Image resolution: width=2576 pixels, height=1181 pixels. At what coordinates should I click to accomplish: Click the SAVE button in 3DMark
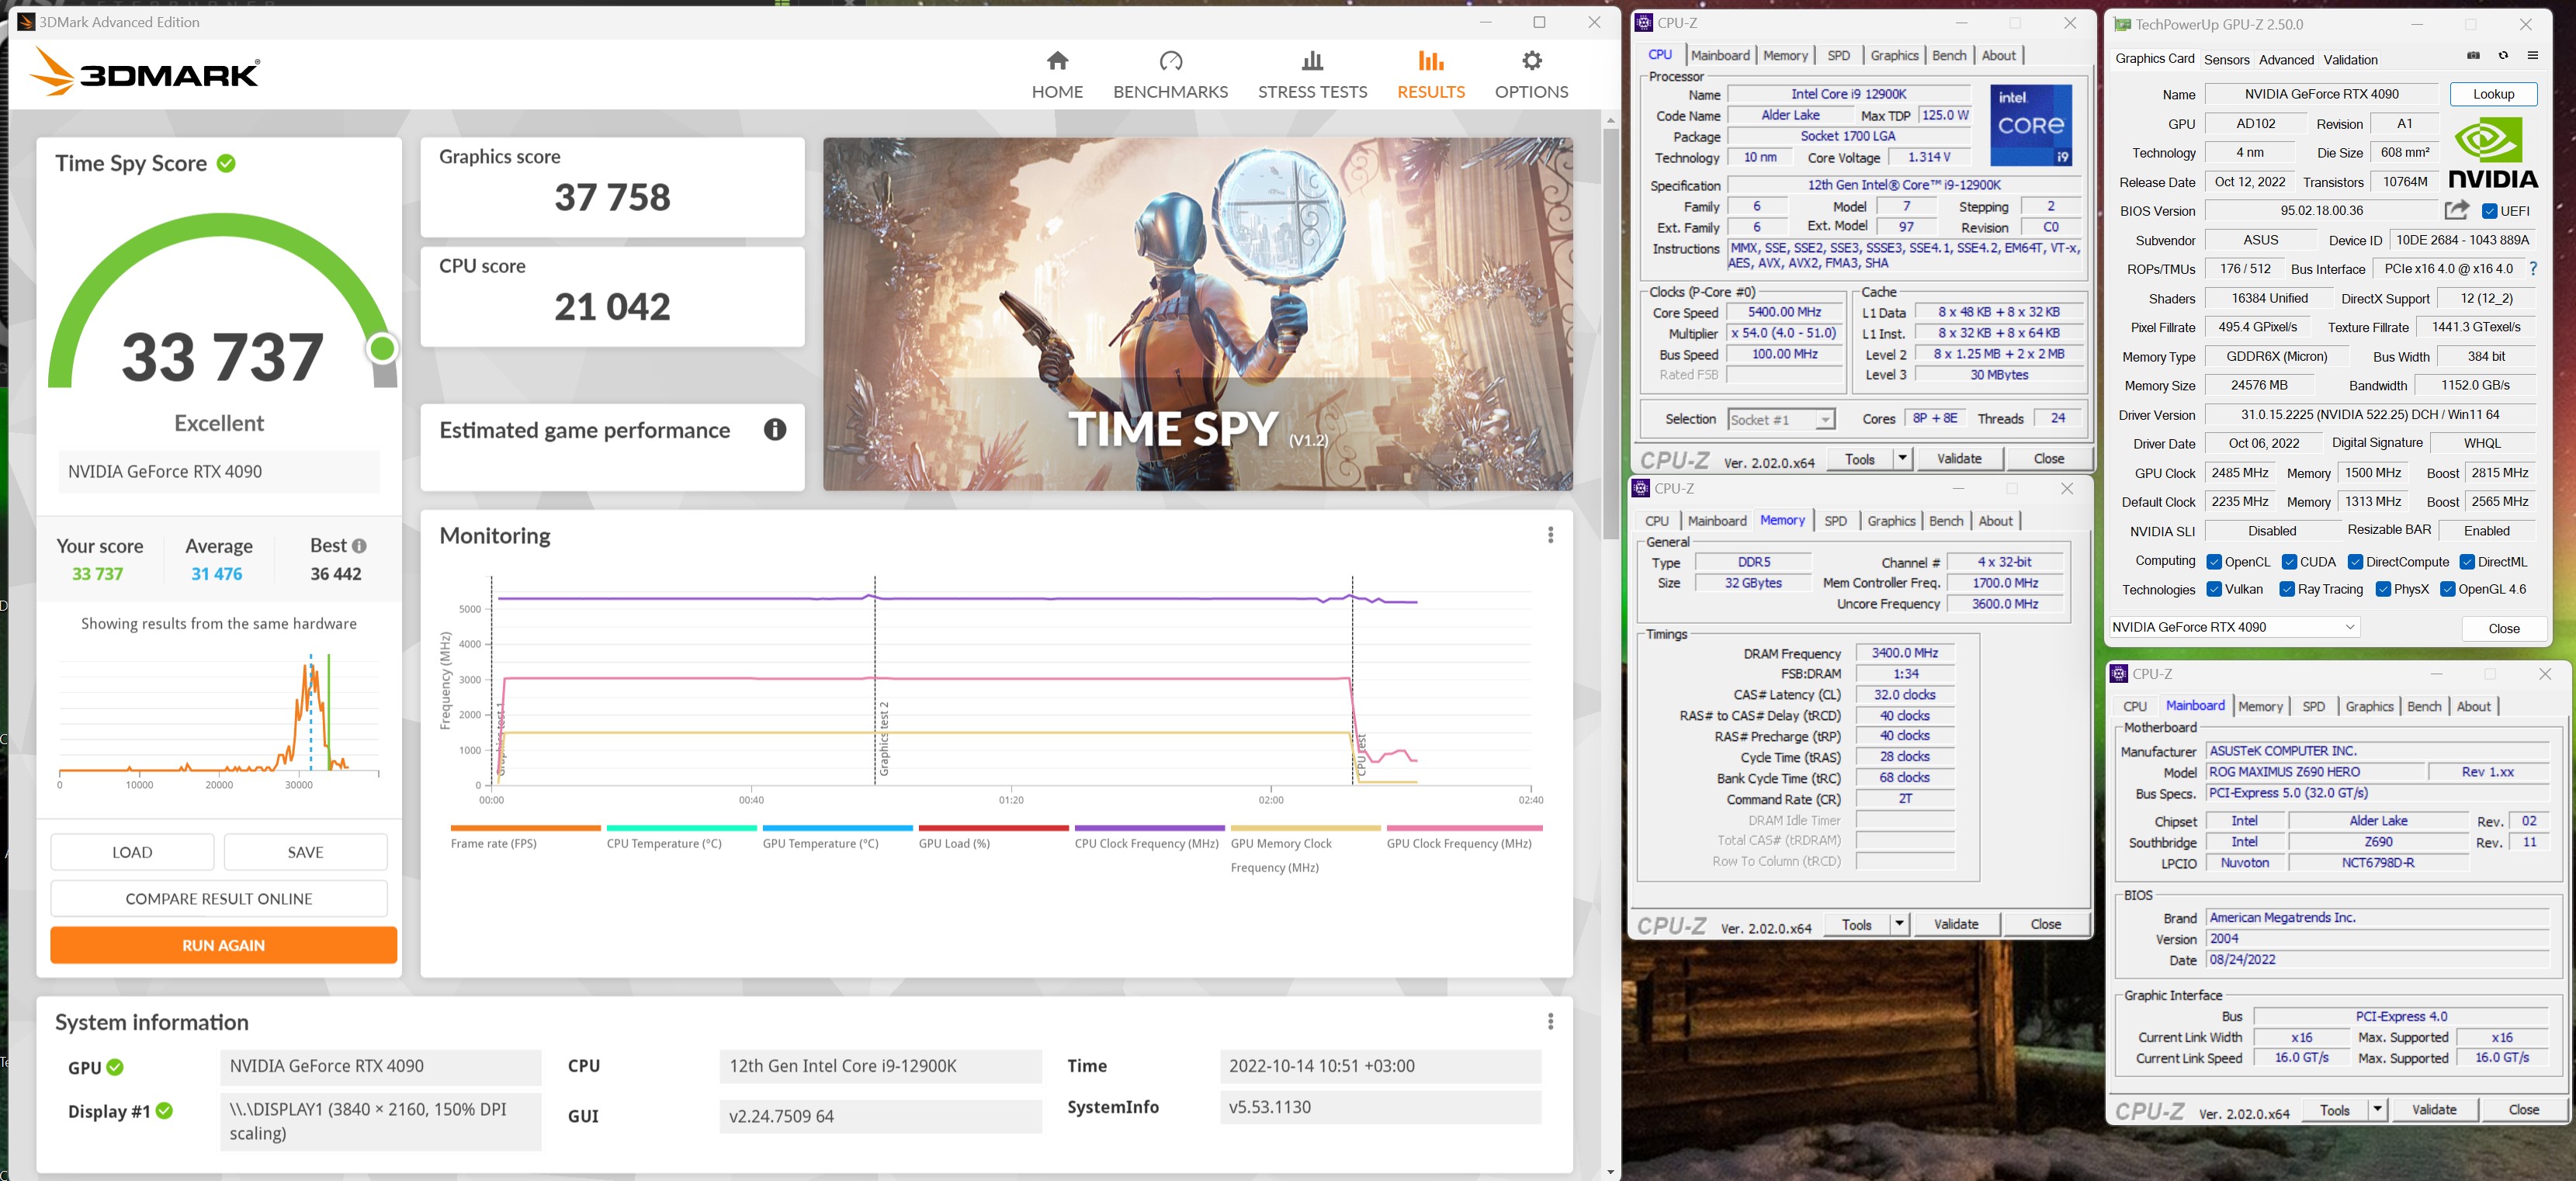tap(305, 852)
